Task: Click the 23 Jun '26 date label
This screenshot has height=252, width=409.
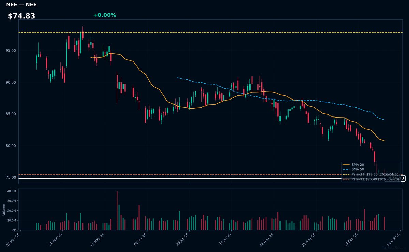Action: coord(182,239)
